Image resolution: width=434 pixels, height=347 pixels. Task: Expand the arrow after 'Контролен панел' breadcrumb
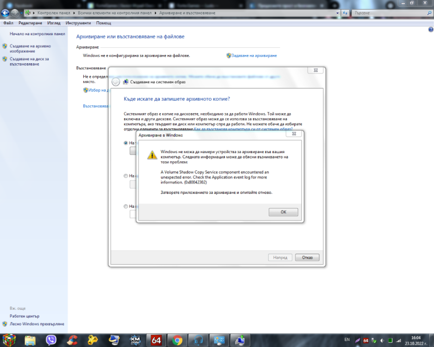(x=74, y=13)
